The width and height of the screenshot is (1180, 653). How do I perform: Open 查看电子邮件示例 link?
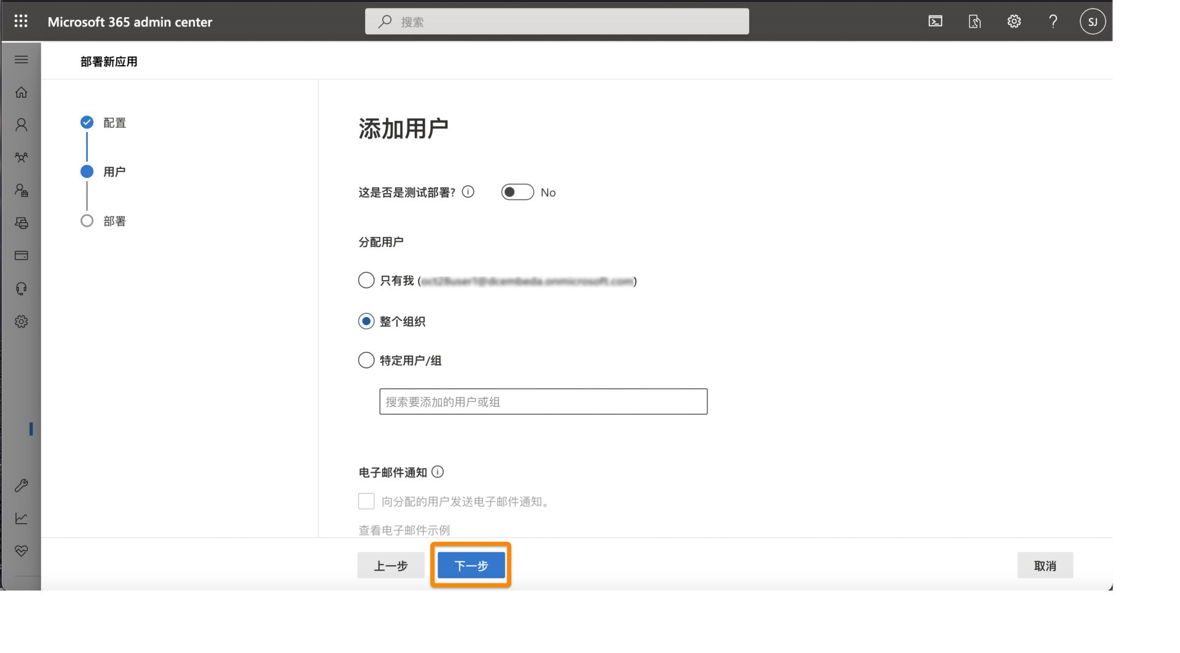click(x=404, y=530)
